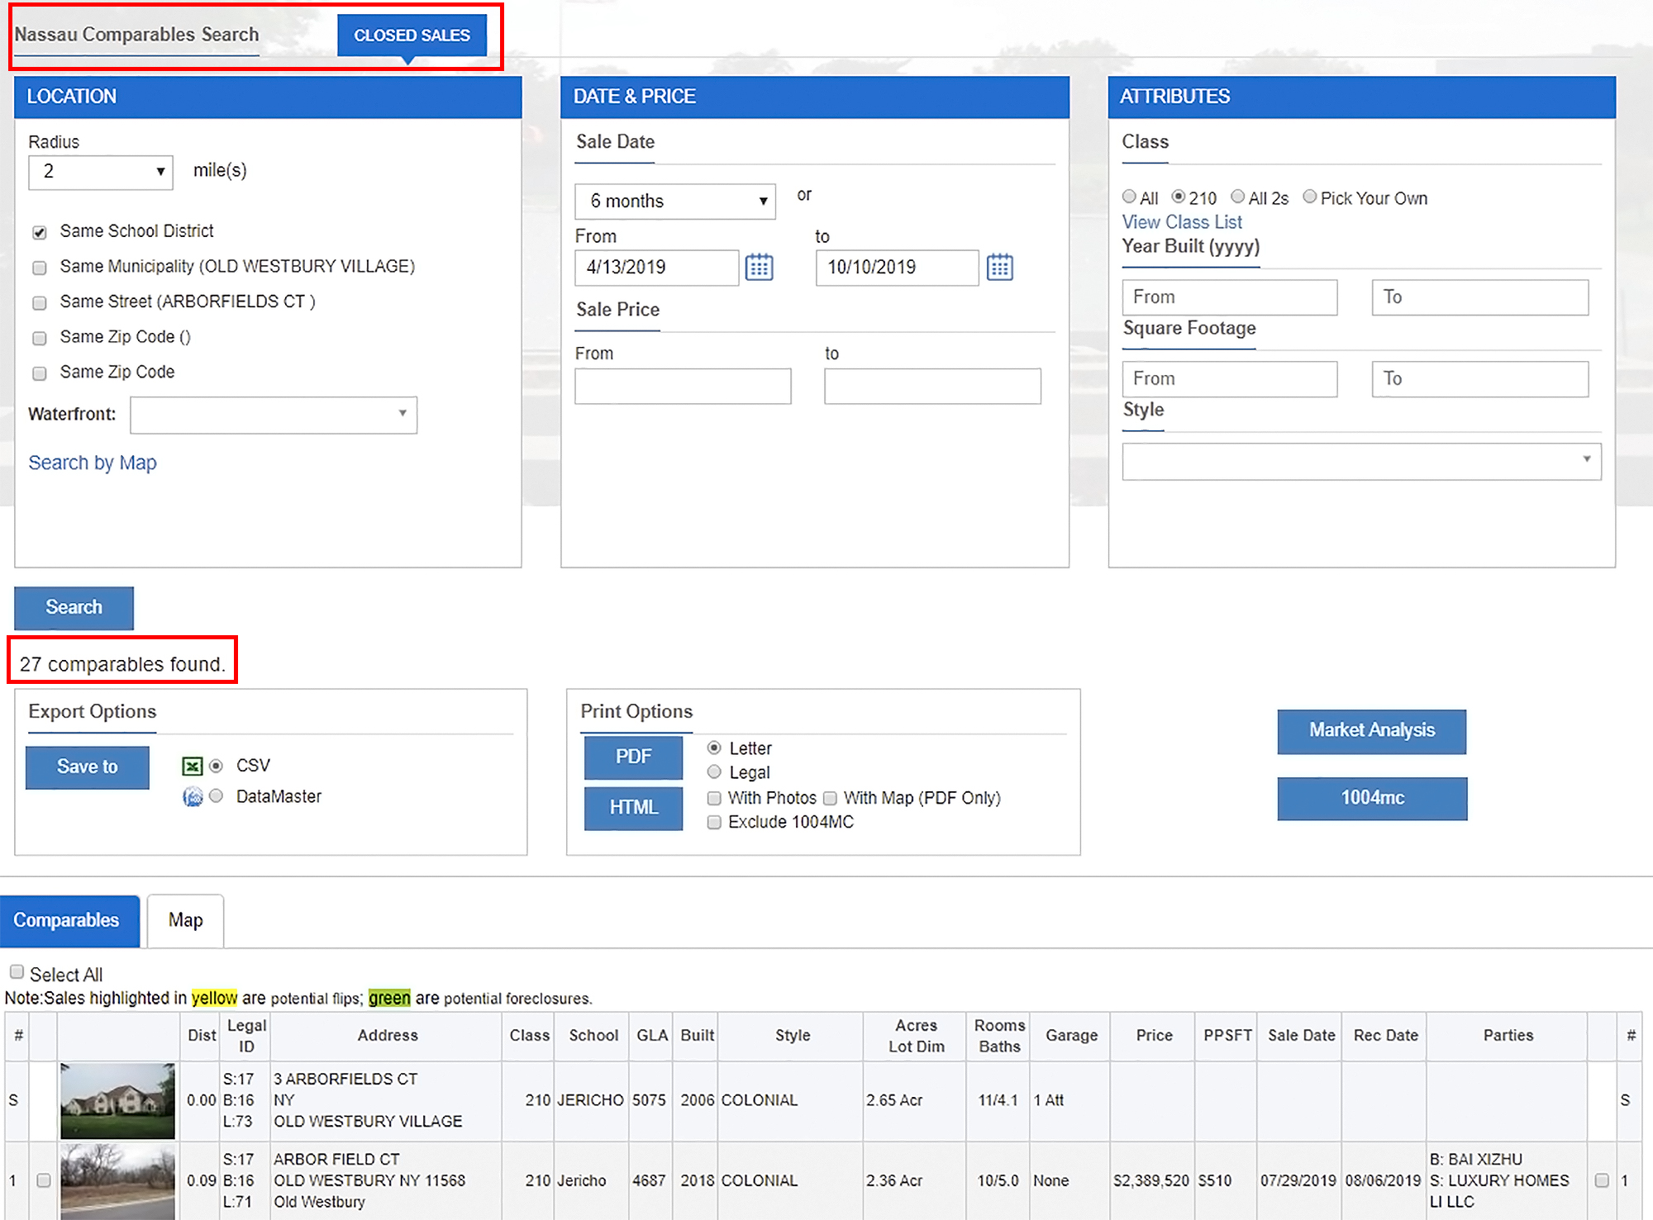This screenshot has width=1653, height=1220.
Task: Click the 1004mc button
Action: tap(1372, 798)
